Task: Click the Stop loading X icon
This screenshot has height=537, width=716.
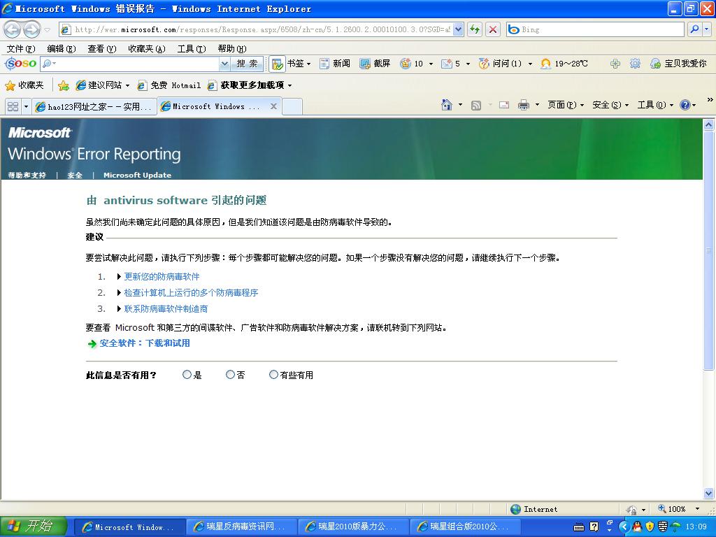Action: coord(493,29)
